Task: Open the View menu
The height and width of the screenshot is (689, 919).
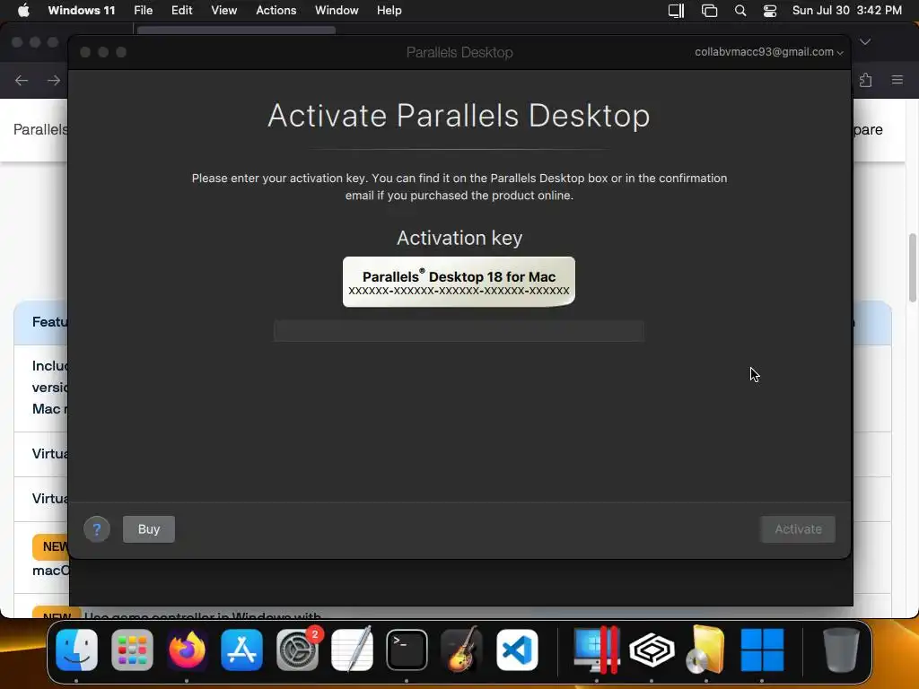Action: click(223, 10)
